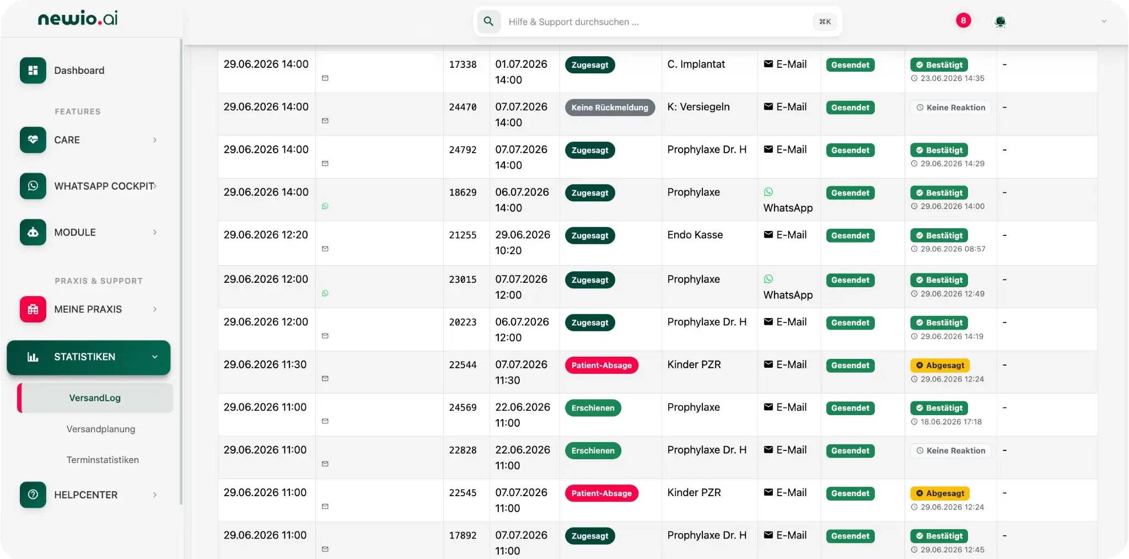The height and width of the screenshot is (559, 1129).
Task: Click Erschienen badge in row 24569
Action: point(593,408)
